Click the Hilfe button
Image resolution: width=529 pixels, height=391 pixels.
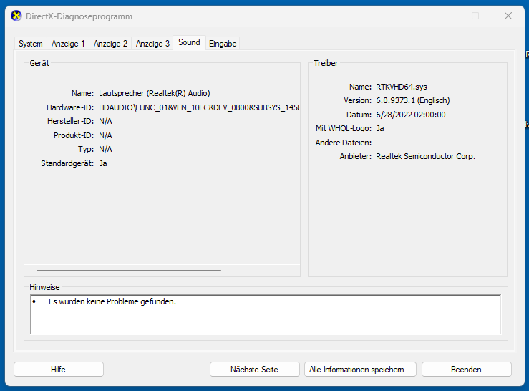point(59,370)
